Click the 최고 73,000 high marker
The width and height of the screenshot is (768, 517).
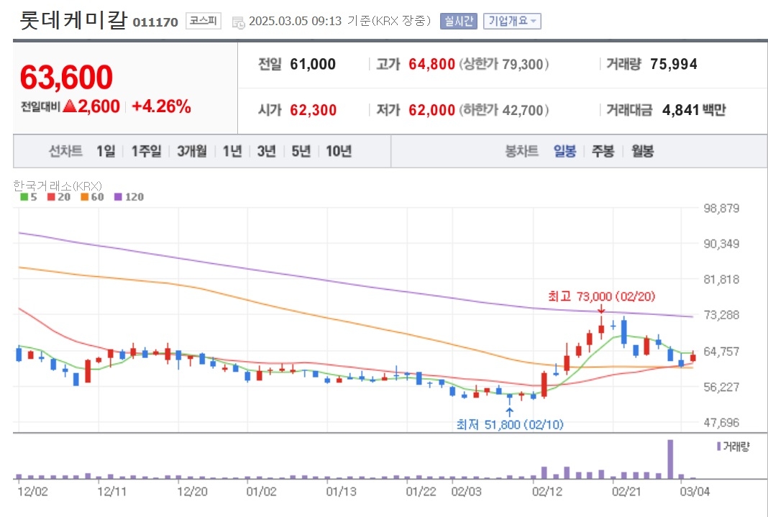click(601, 296)
